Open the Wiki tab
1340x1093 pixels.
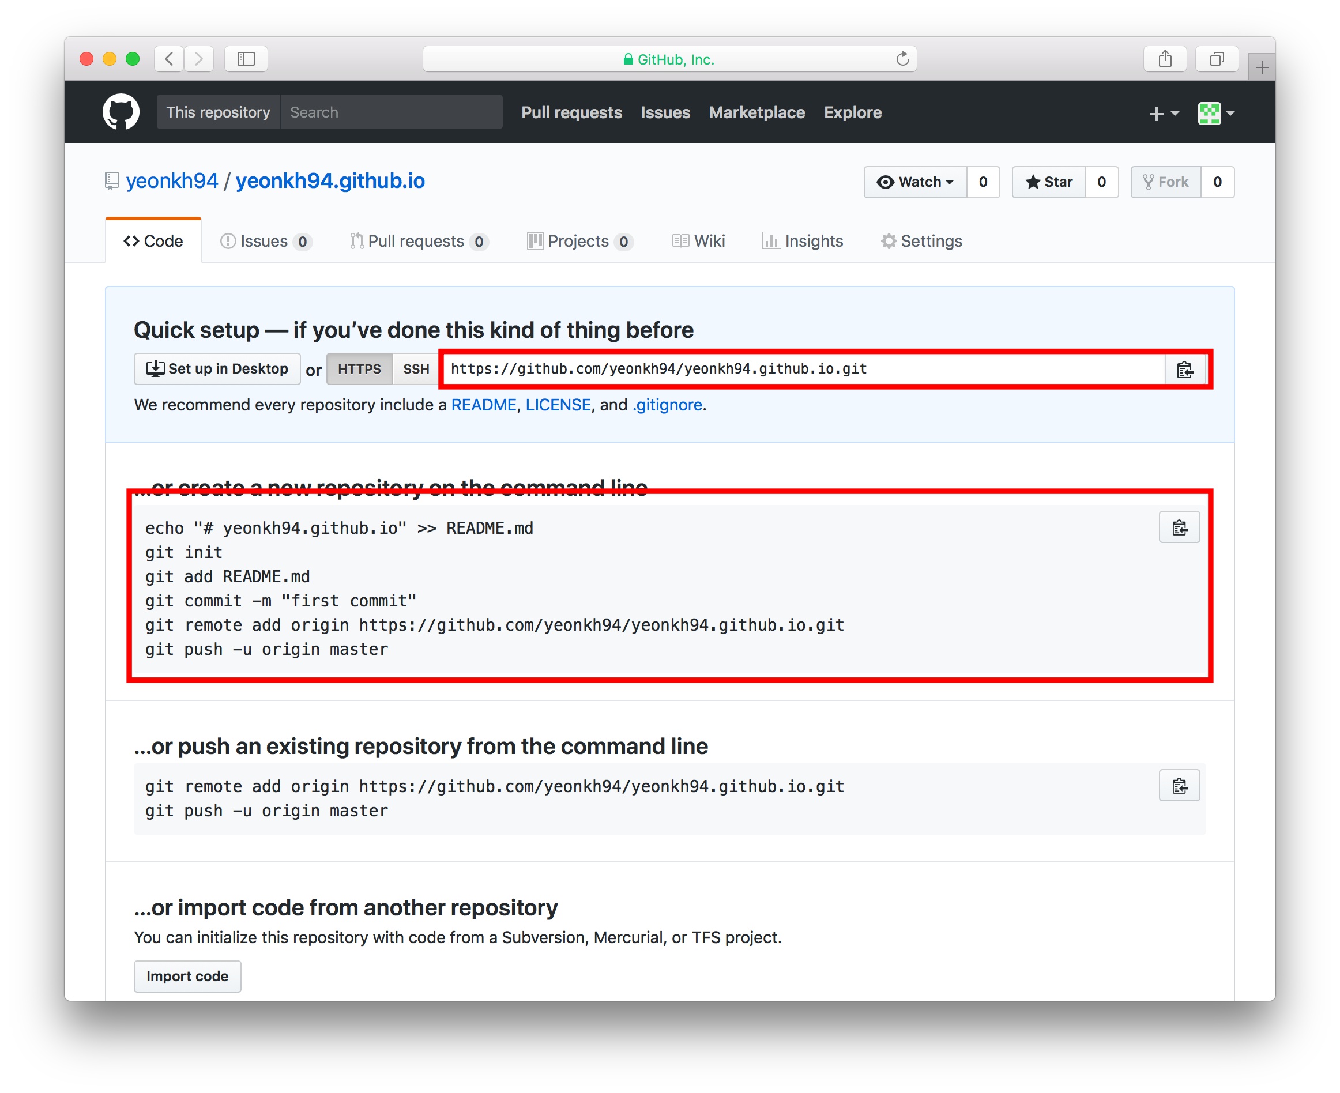point(698,241)
